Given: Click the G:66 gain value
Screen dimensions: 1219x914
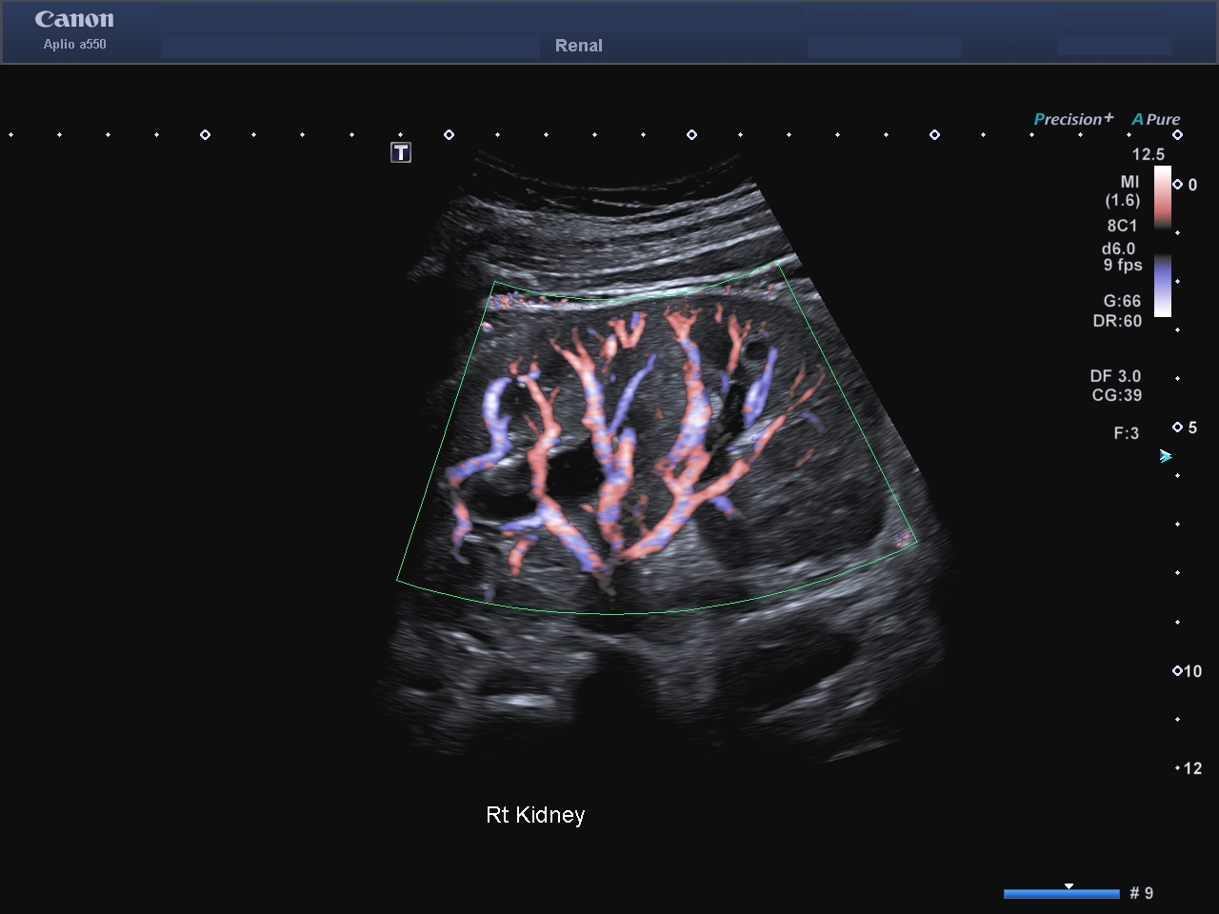Looking at the screenshot, I should 1122,301.
